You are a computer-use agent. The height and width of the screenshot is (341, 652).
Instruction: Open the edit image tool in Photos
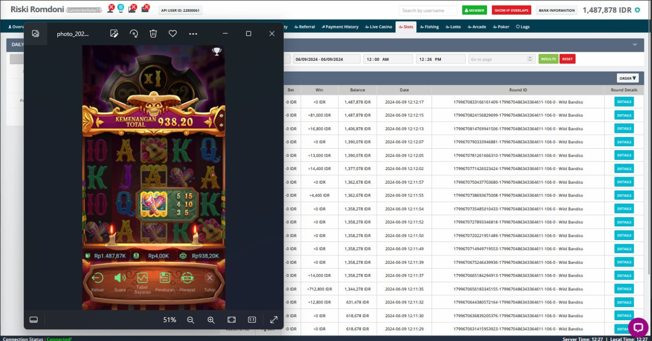coord(114,33)
